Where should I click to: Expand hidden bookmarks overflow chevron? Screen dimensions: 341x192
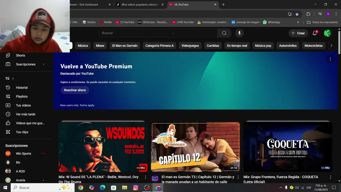(x=298, y=22)
